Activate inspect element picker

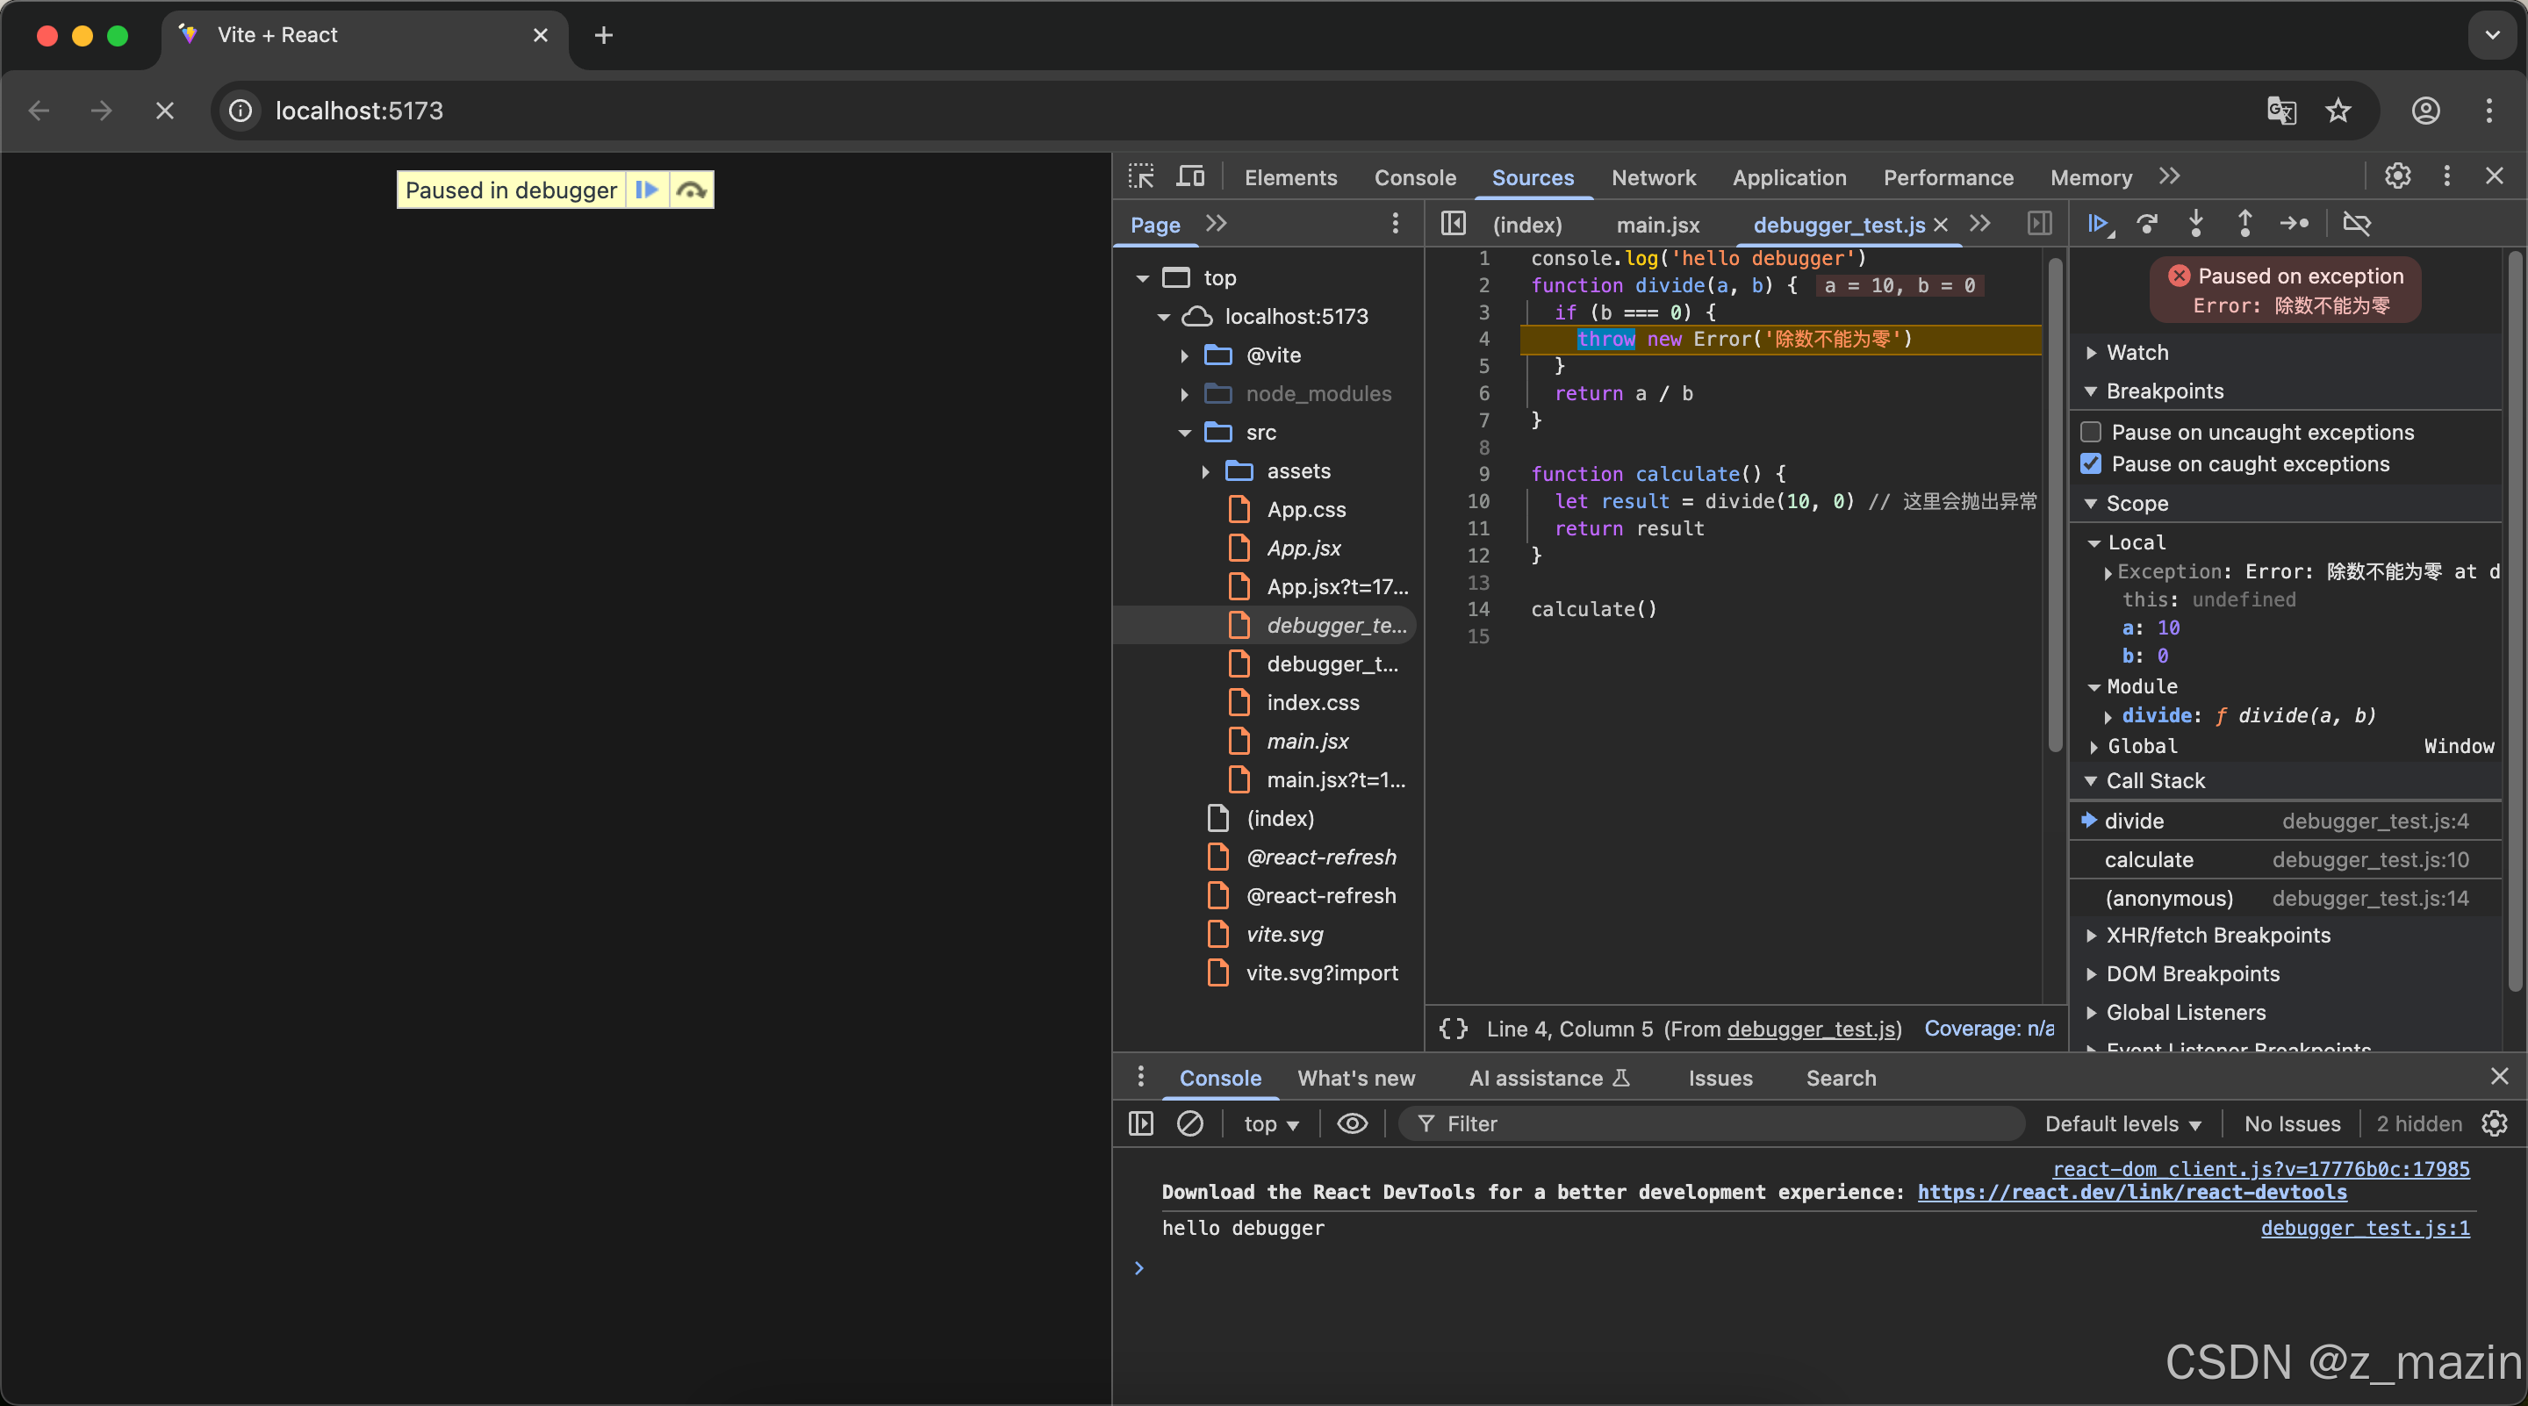(x=1141, y=176)
